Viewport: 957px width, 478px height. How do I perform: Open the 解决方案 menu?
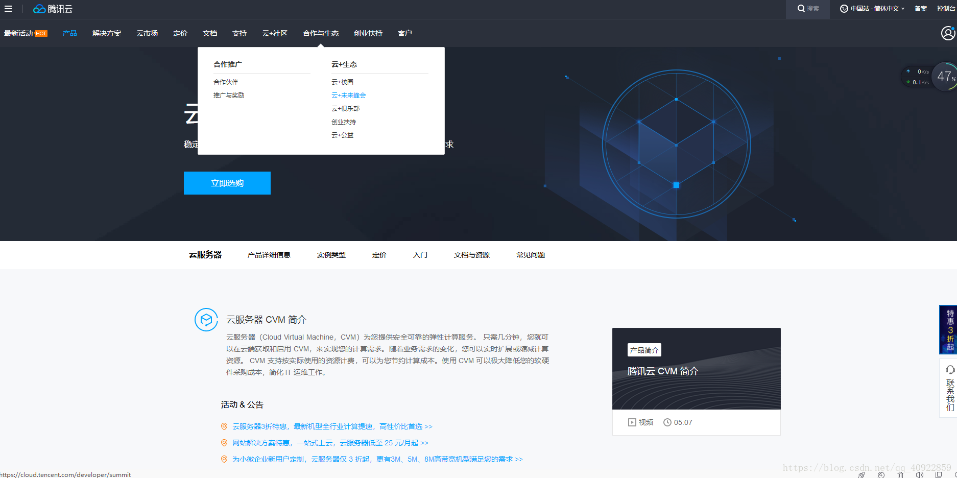coord(107,33)
